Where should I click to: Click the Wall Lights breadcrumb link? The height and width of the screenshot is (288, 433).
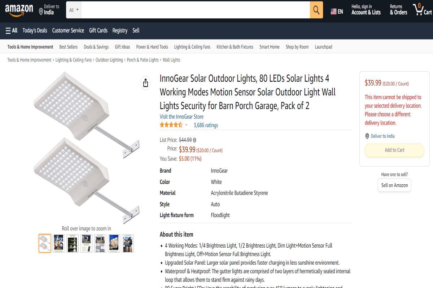[171, 60]
